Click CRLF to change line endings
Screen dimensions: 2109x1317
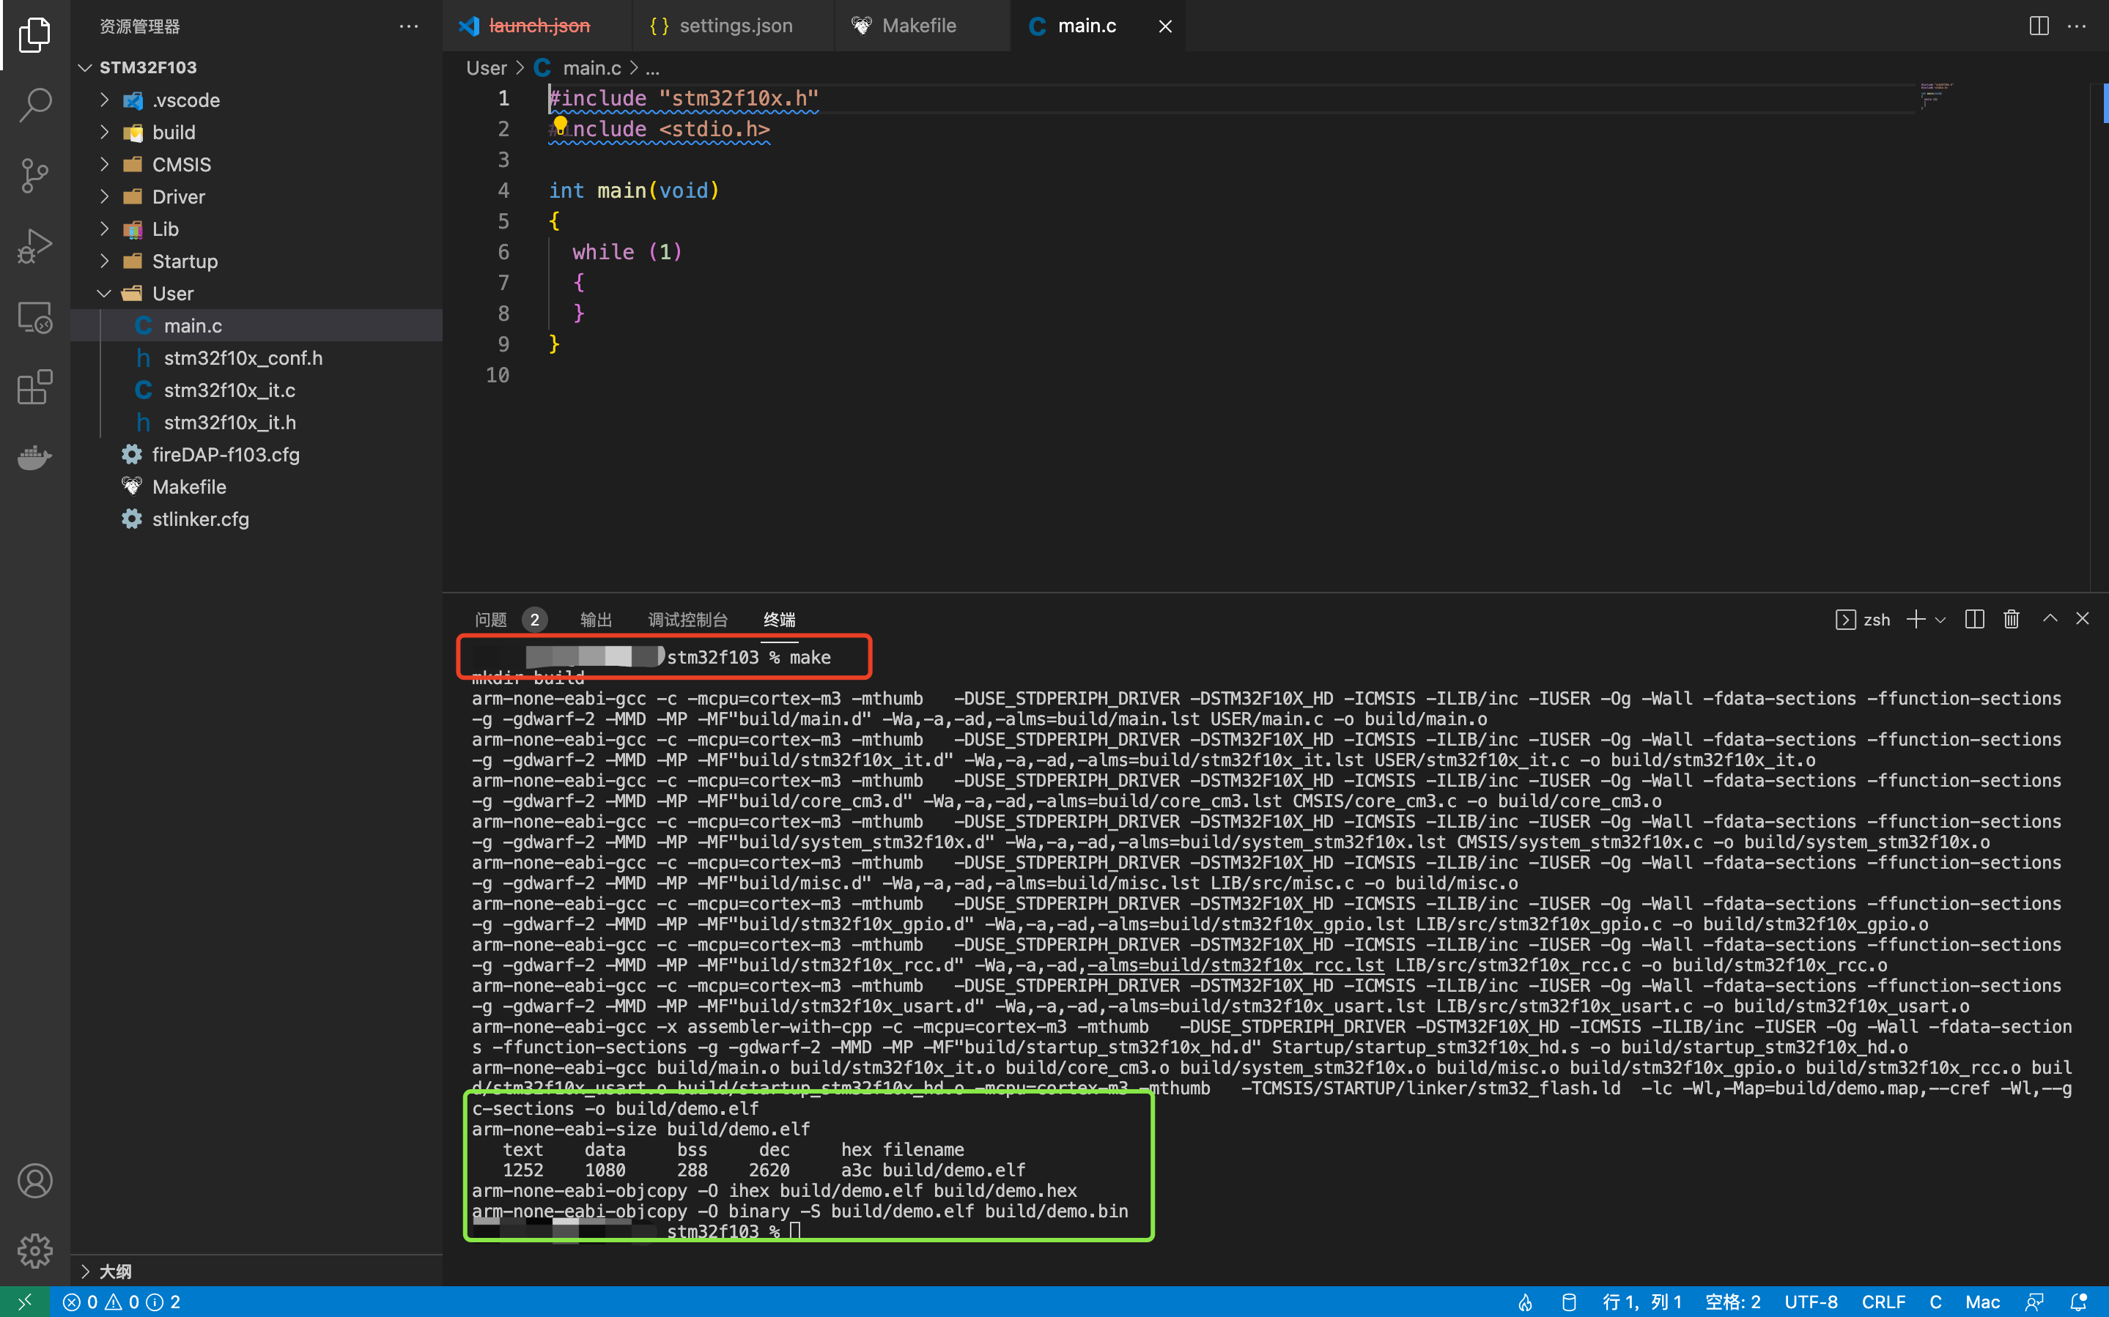(1883, 1302)
